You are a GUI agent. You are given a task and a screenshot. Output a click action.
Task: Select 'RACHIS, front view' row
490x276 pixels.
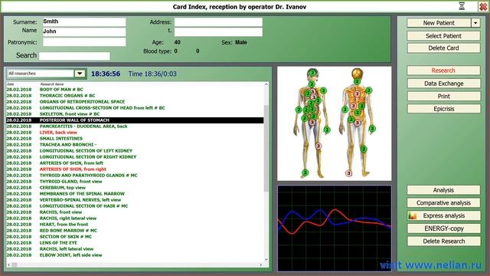tap(135, 212)
